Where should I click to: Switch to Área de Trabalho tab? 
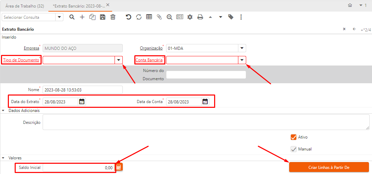pos(25,6)
